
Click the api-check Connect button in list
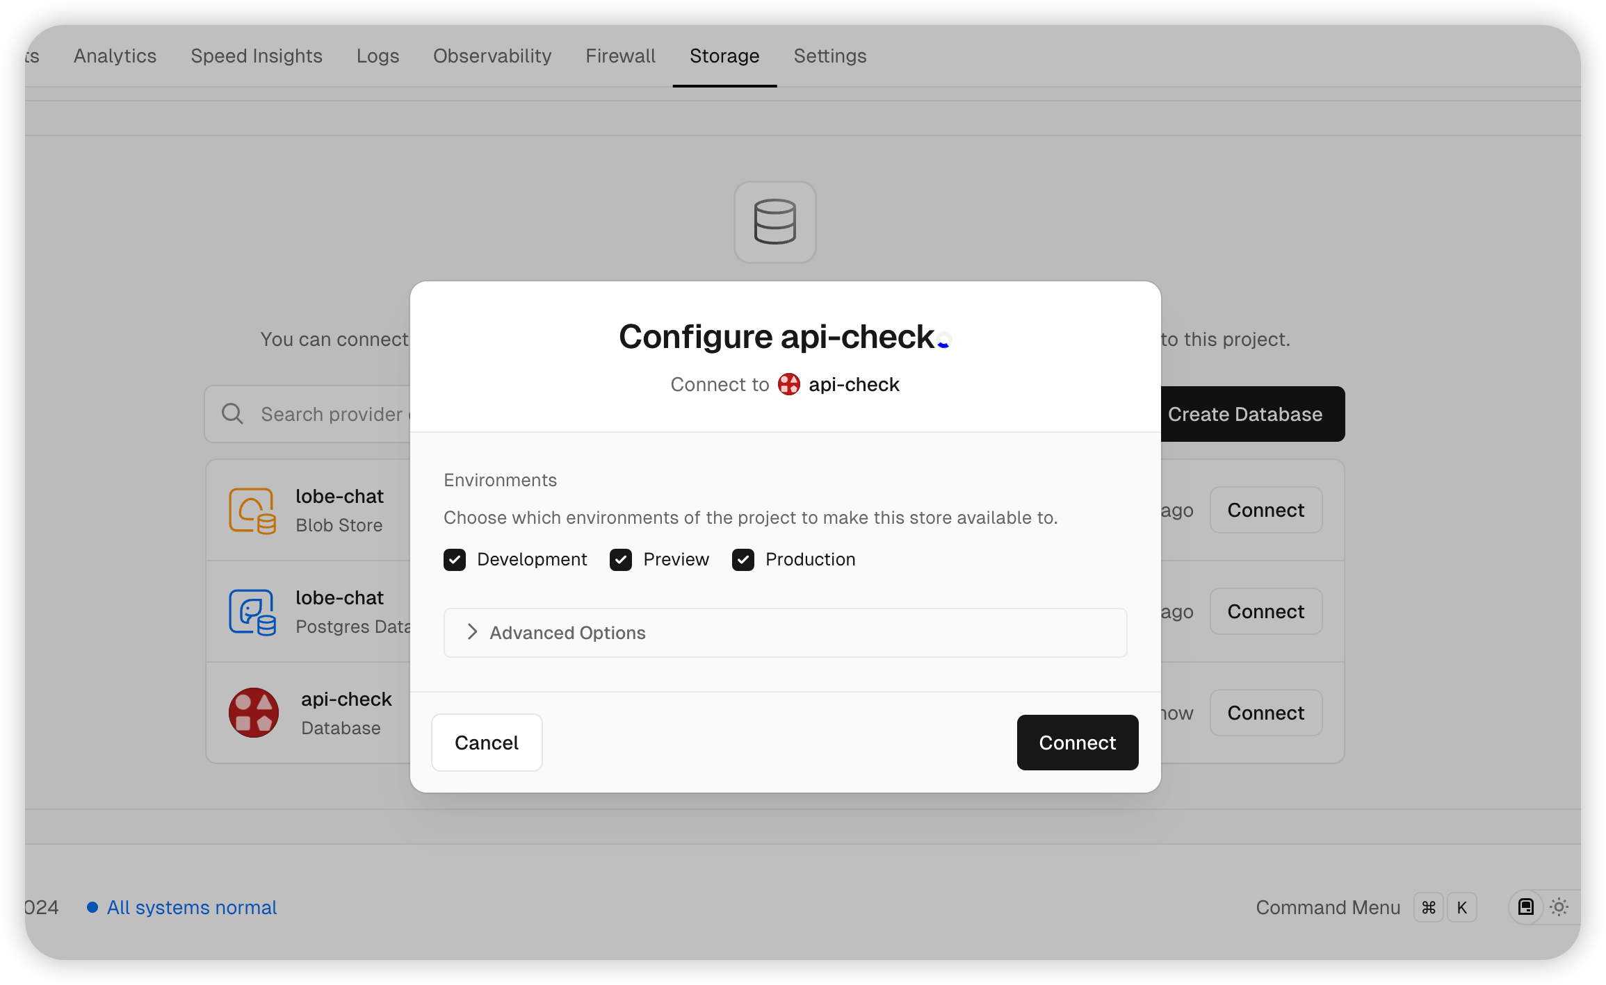[1265, 712]
